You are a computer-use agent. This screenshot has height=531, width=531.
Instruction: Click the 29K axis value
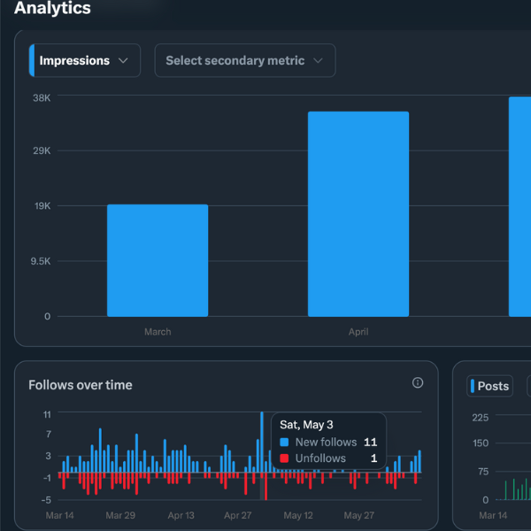pyautogui.click(x=42, y=150)
